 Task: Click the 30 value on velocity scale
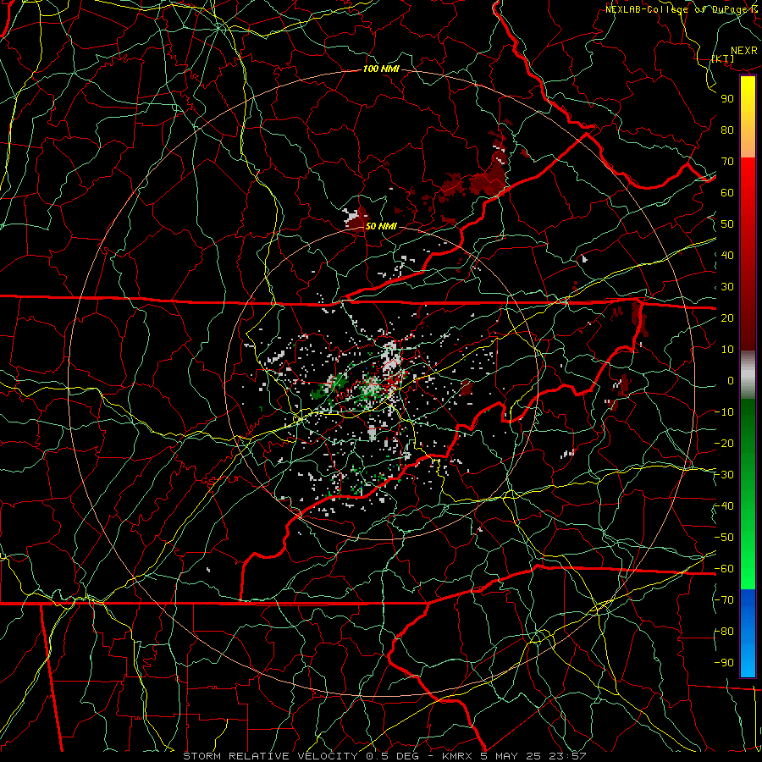point(727,287)
